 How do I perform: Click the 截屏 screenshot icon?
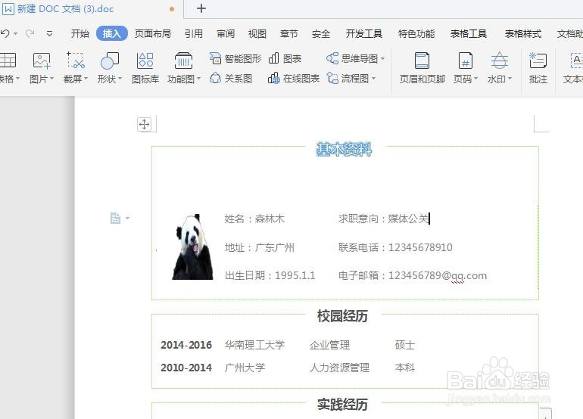click(x=76, y=61)
